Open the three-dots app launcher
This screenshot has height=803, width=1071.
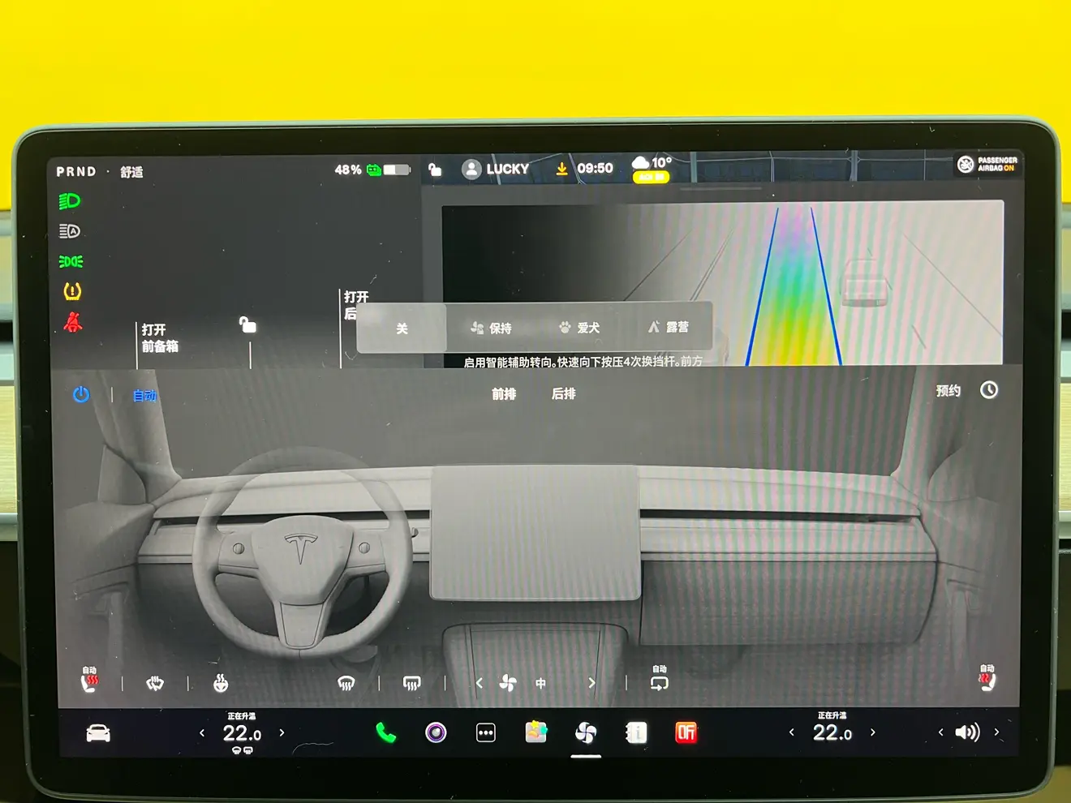pos(485,733)
